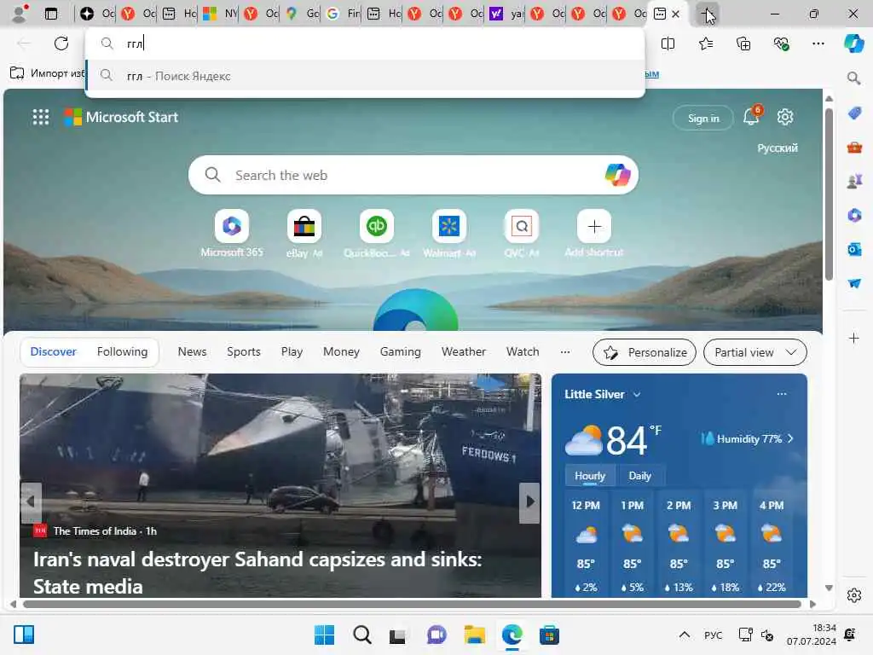Refresh the page with reload icon

click(61, 43)
